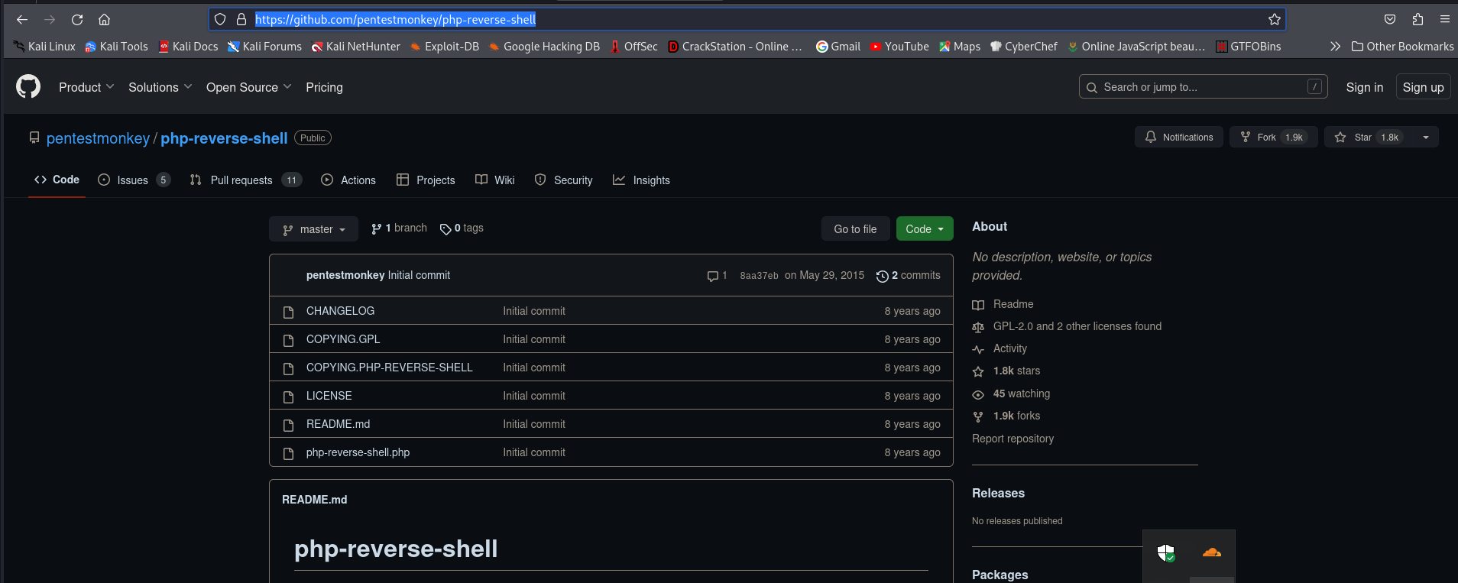This screenshot has width=1458, height=583.
Task: Click Go to file button
Action: 855,229
